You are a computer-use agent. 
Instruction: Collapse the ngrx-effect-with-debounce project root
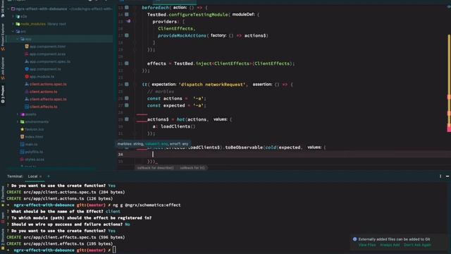[x=8, y=9]
